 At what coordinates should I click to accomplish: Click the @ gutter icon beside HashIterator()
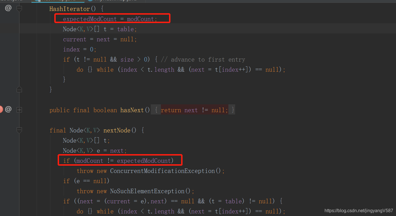point(8,8)
